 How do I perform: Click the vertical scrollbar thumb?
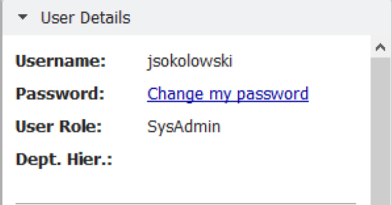381,131
